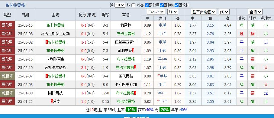Open team link 布卡拉曼格 in the title bar
Image resolution: width=274 pixels, height=118 pixels.
(x=15, y=5)
